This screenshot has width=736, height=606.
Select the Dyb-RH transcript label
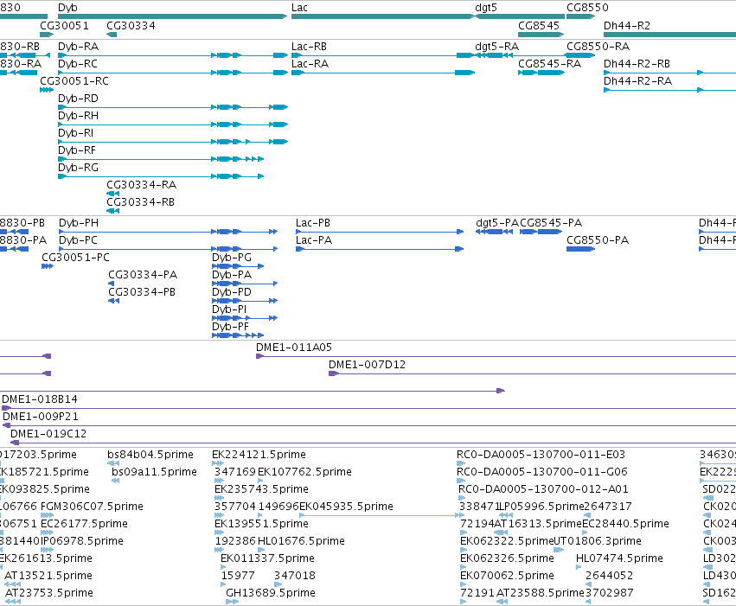[x=78, y=116]
